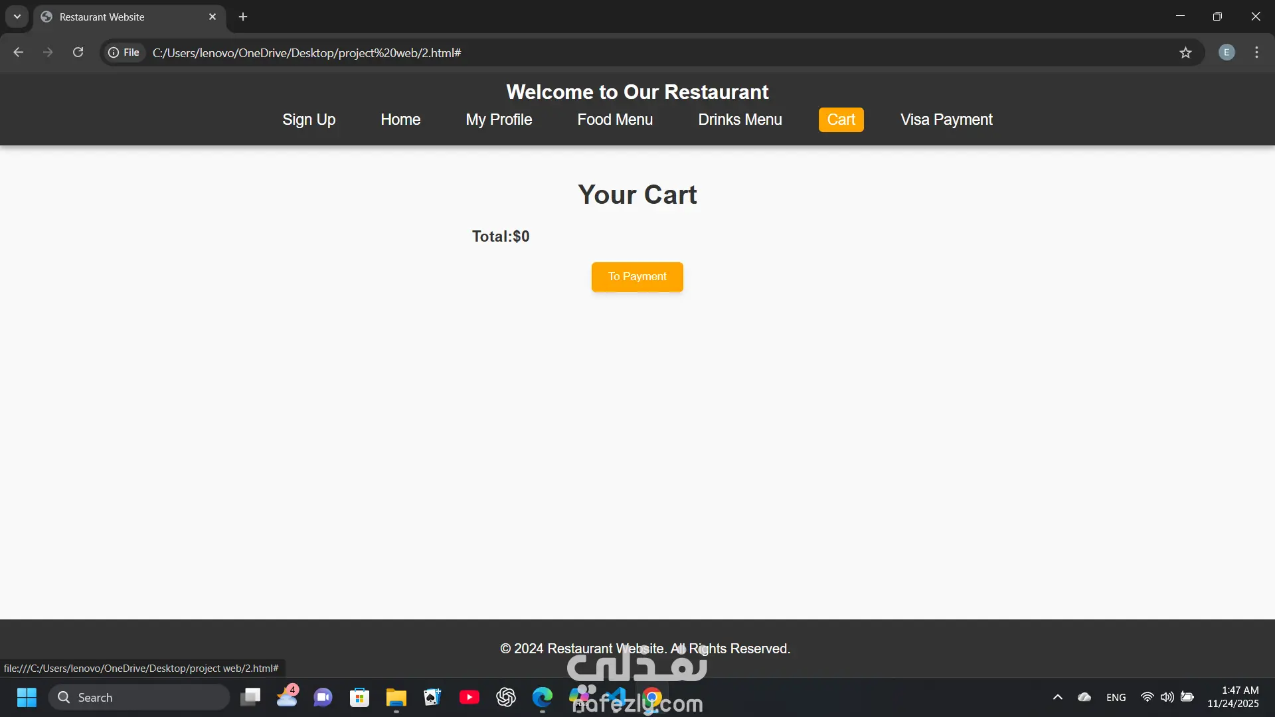Viewport: 1275px width, 717px height.
Task: Click the File site info icon
Action: pyautogui.click(x=124, y=52)
